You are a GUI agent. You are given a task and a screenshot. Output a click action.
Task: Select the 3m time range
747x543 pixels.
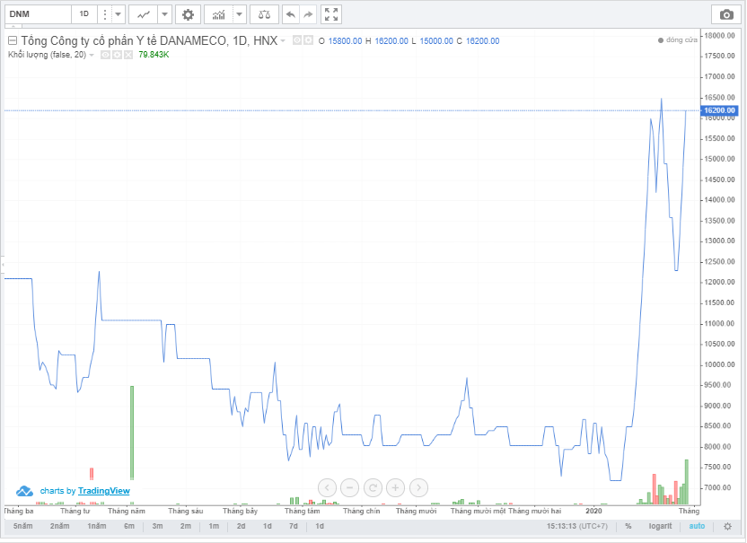[157, 526]
